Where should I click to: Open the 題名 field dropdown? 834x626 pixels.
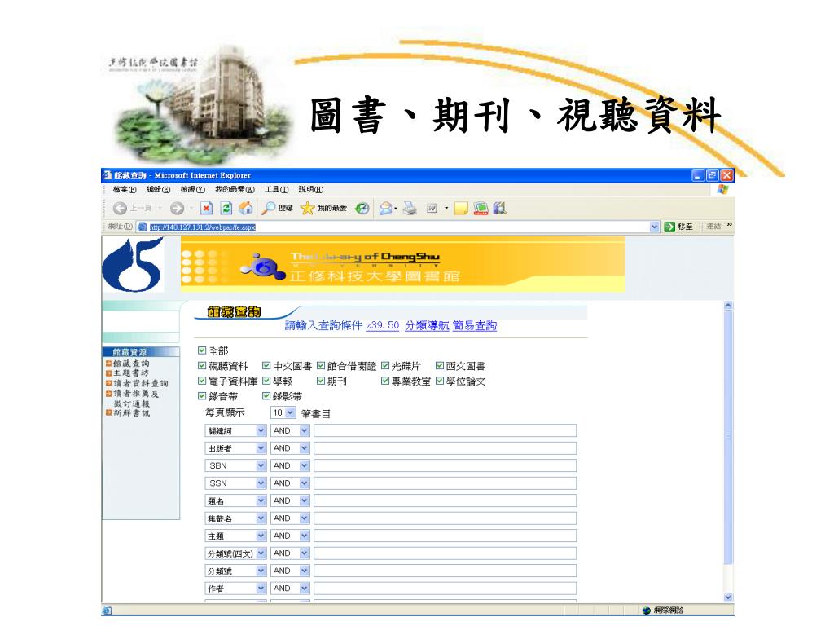click(235, 501)
